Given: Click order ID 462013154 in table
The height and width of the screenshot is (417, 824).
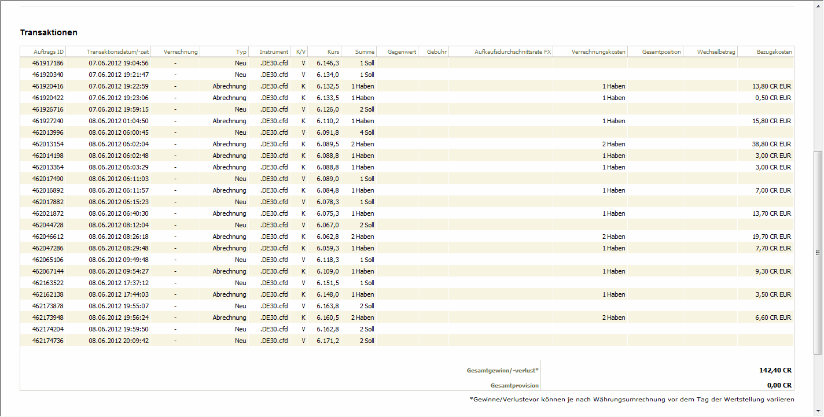Looking at the screenshot, I should click(x=48, y=144).
